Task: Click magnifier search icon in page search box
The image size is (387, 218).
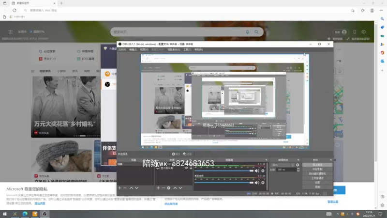Action: point(256,32)
